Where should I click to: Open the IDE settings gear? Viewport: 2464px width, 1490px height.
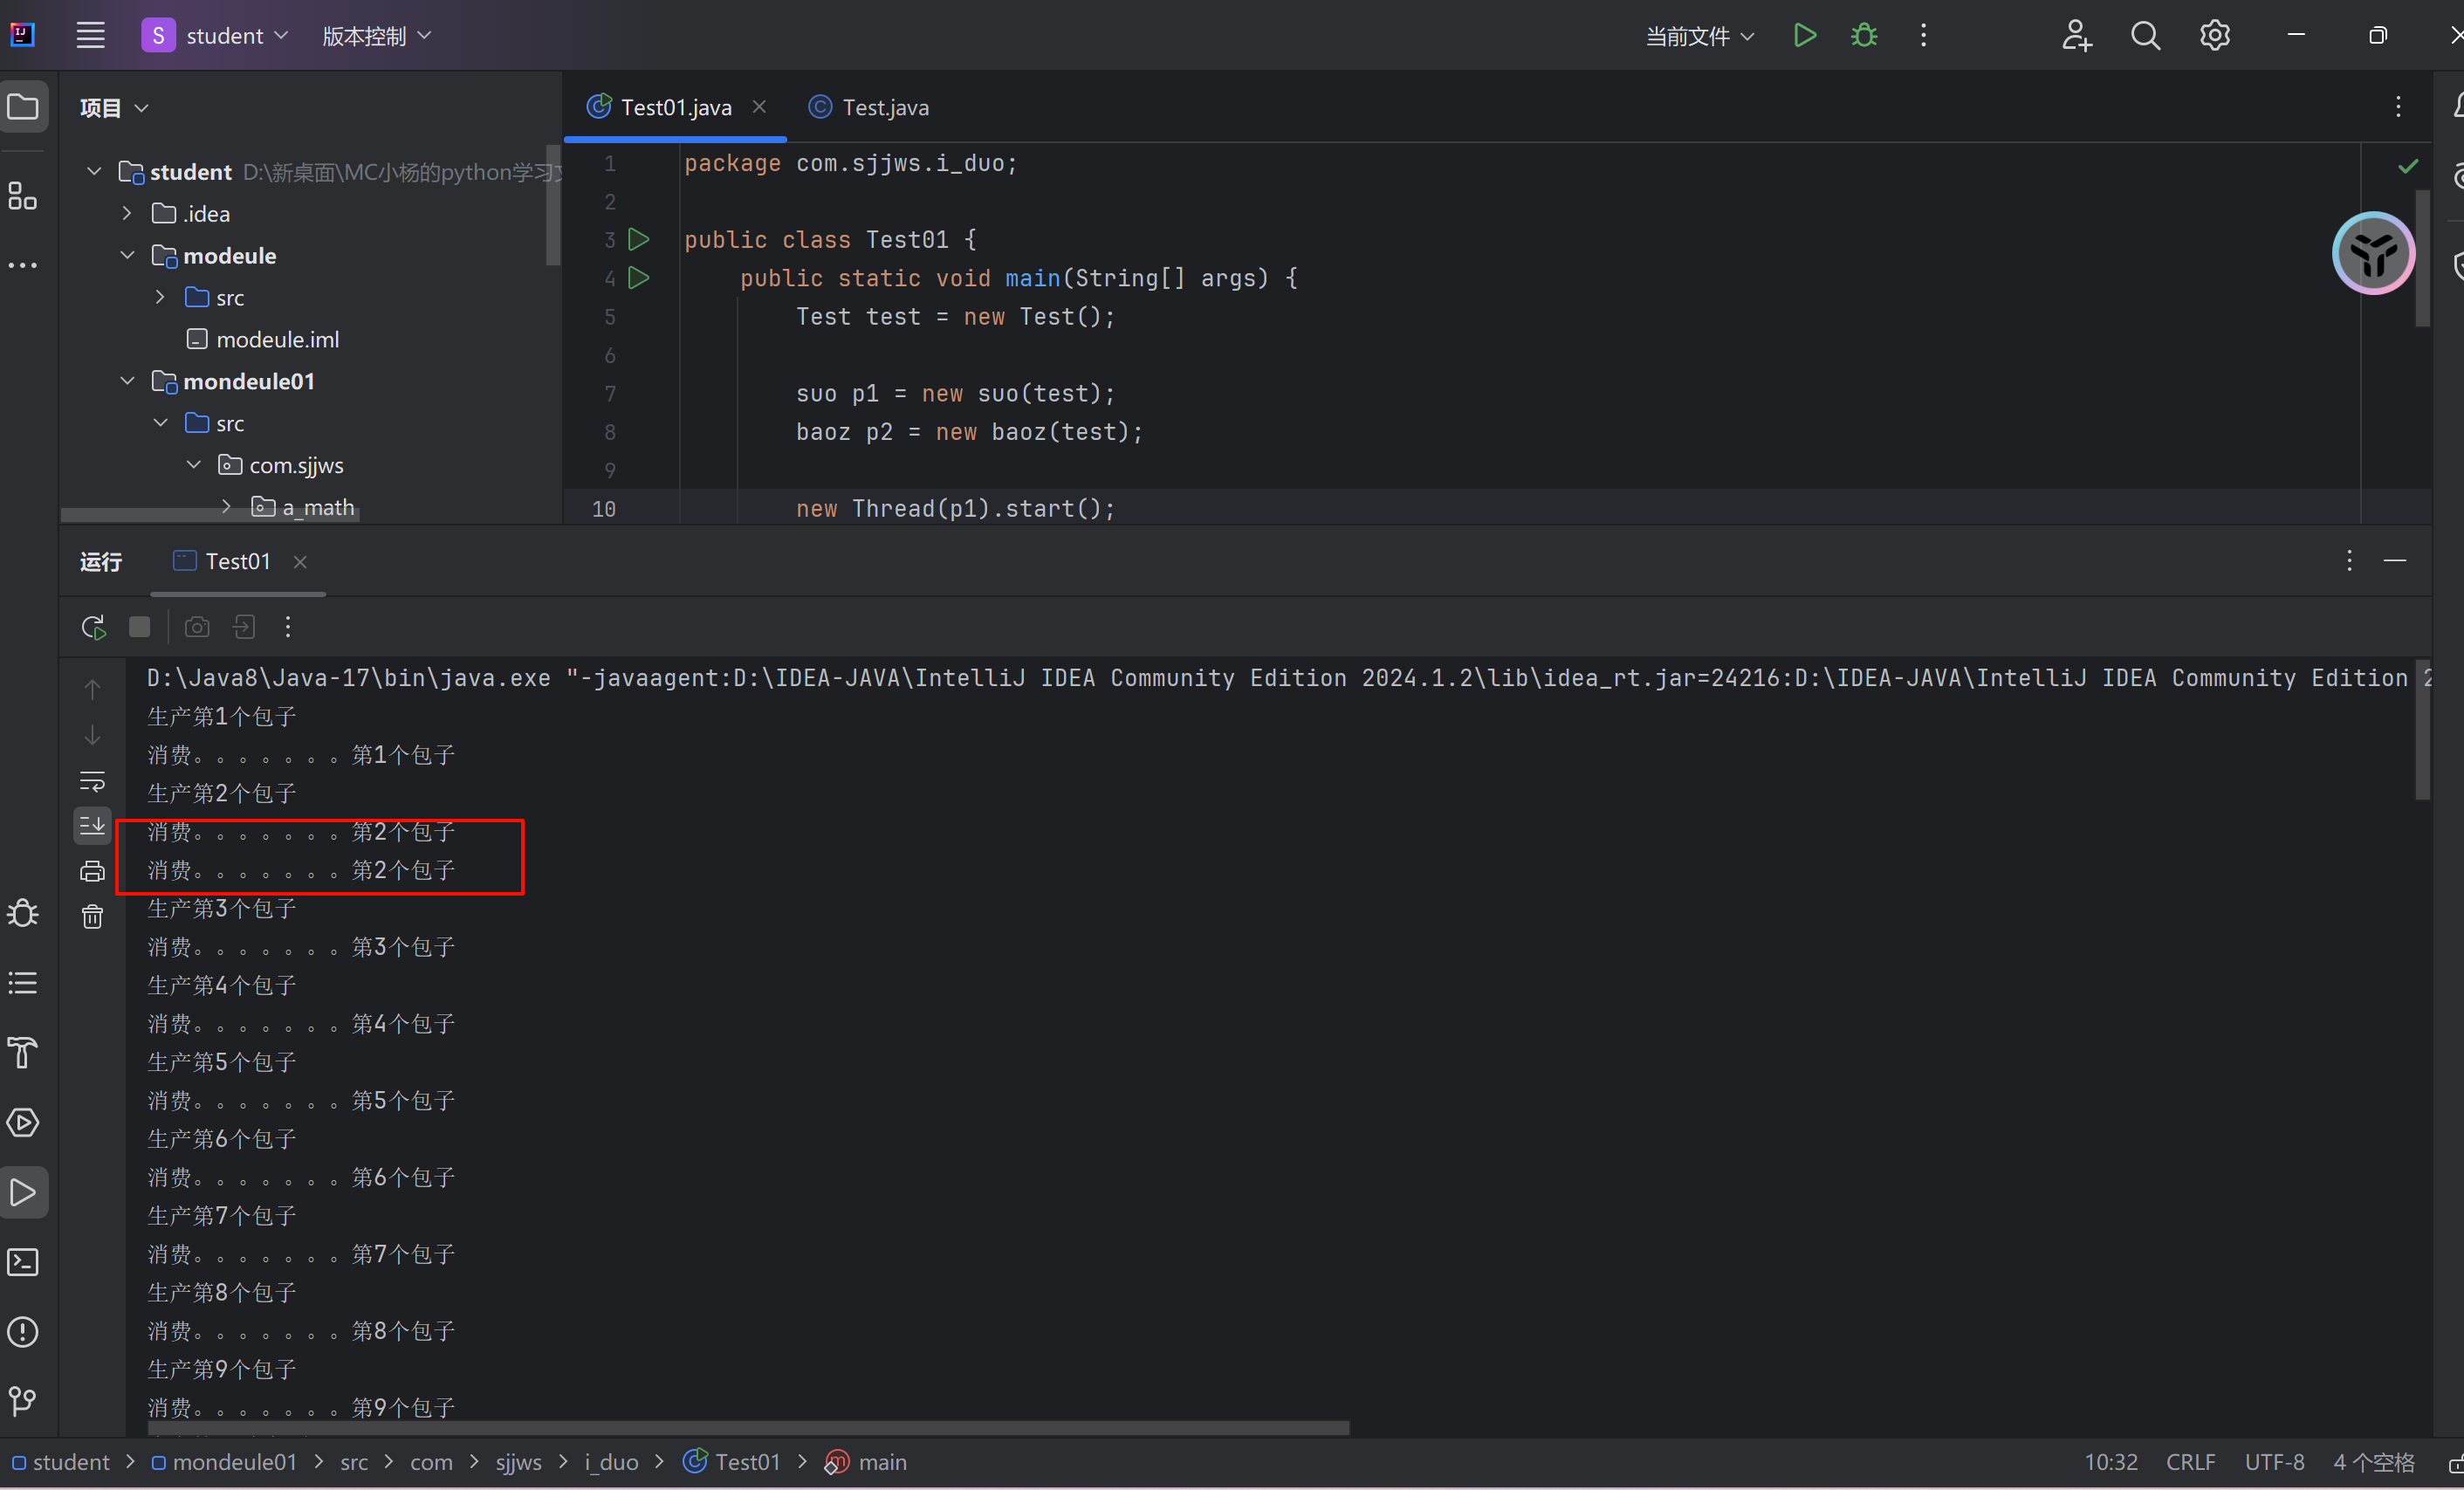point(2214,36)
